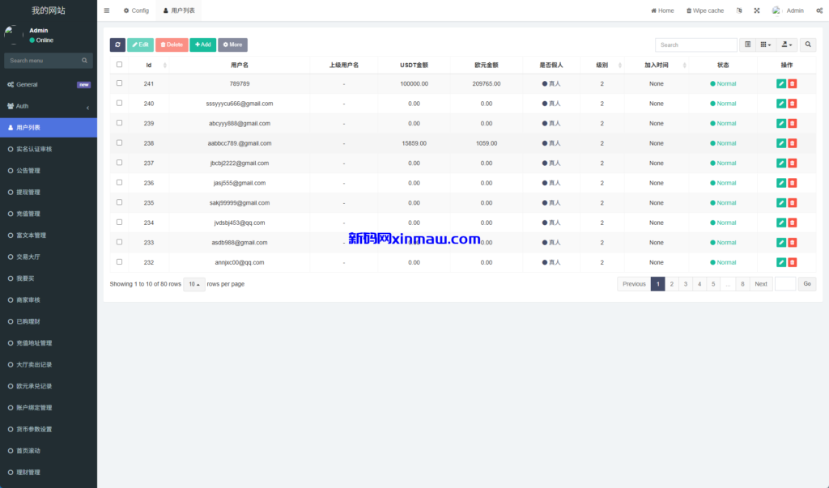Image resolution: width=829 pixels, height=488 pixels.
Task: Check the select-all checkbox in table header
Action: (120, 65)
